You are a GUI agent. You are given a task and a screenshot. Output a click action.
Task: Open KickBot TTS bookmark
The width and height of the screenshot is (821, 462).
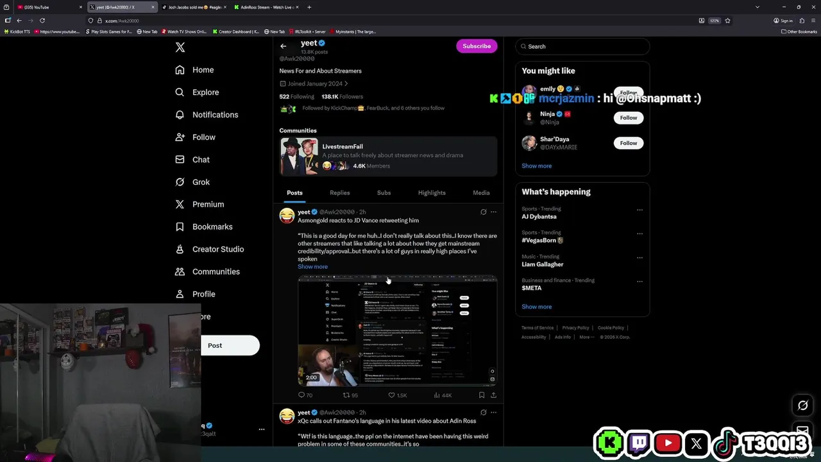tap(17, 31)
